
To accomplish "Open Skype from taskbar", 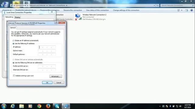I will 57,106.
